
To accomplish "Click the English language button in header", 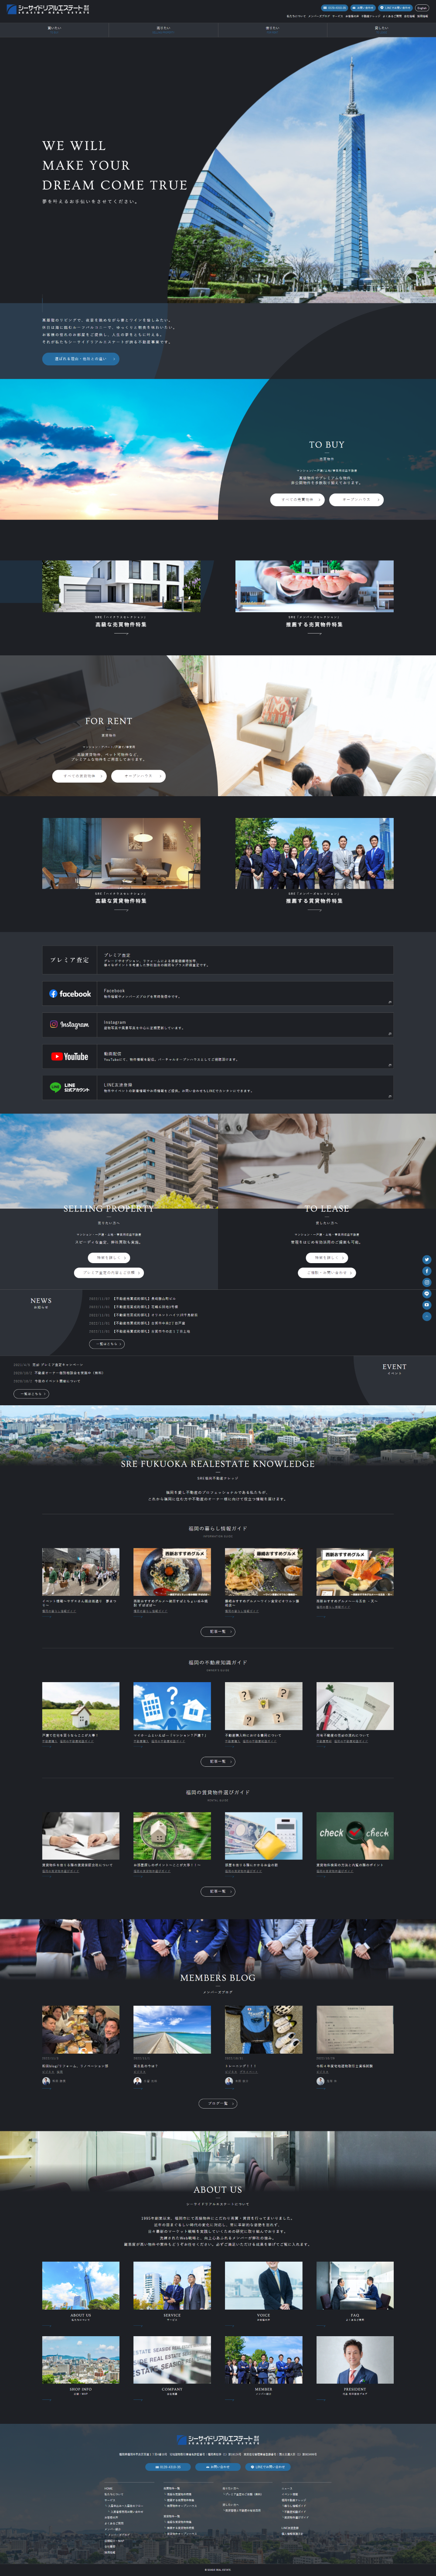I will 422,8.
